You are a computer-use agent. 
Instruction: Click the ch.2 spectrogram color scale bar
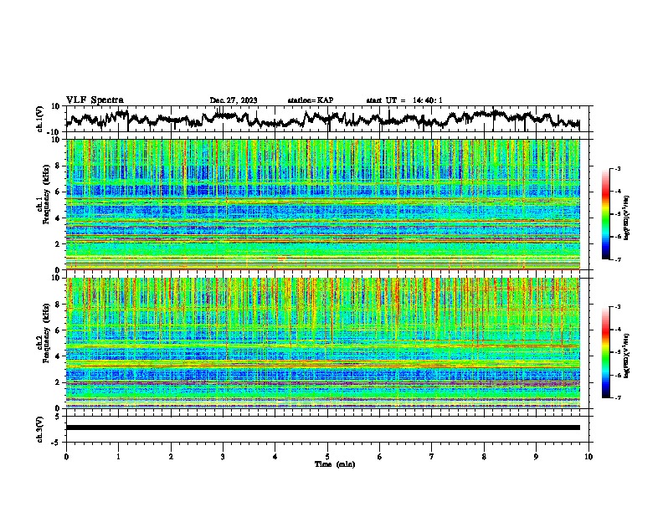click(x=605, y=352)
